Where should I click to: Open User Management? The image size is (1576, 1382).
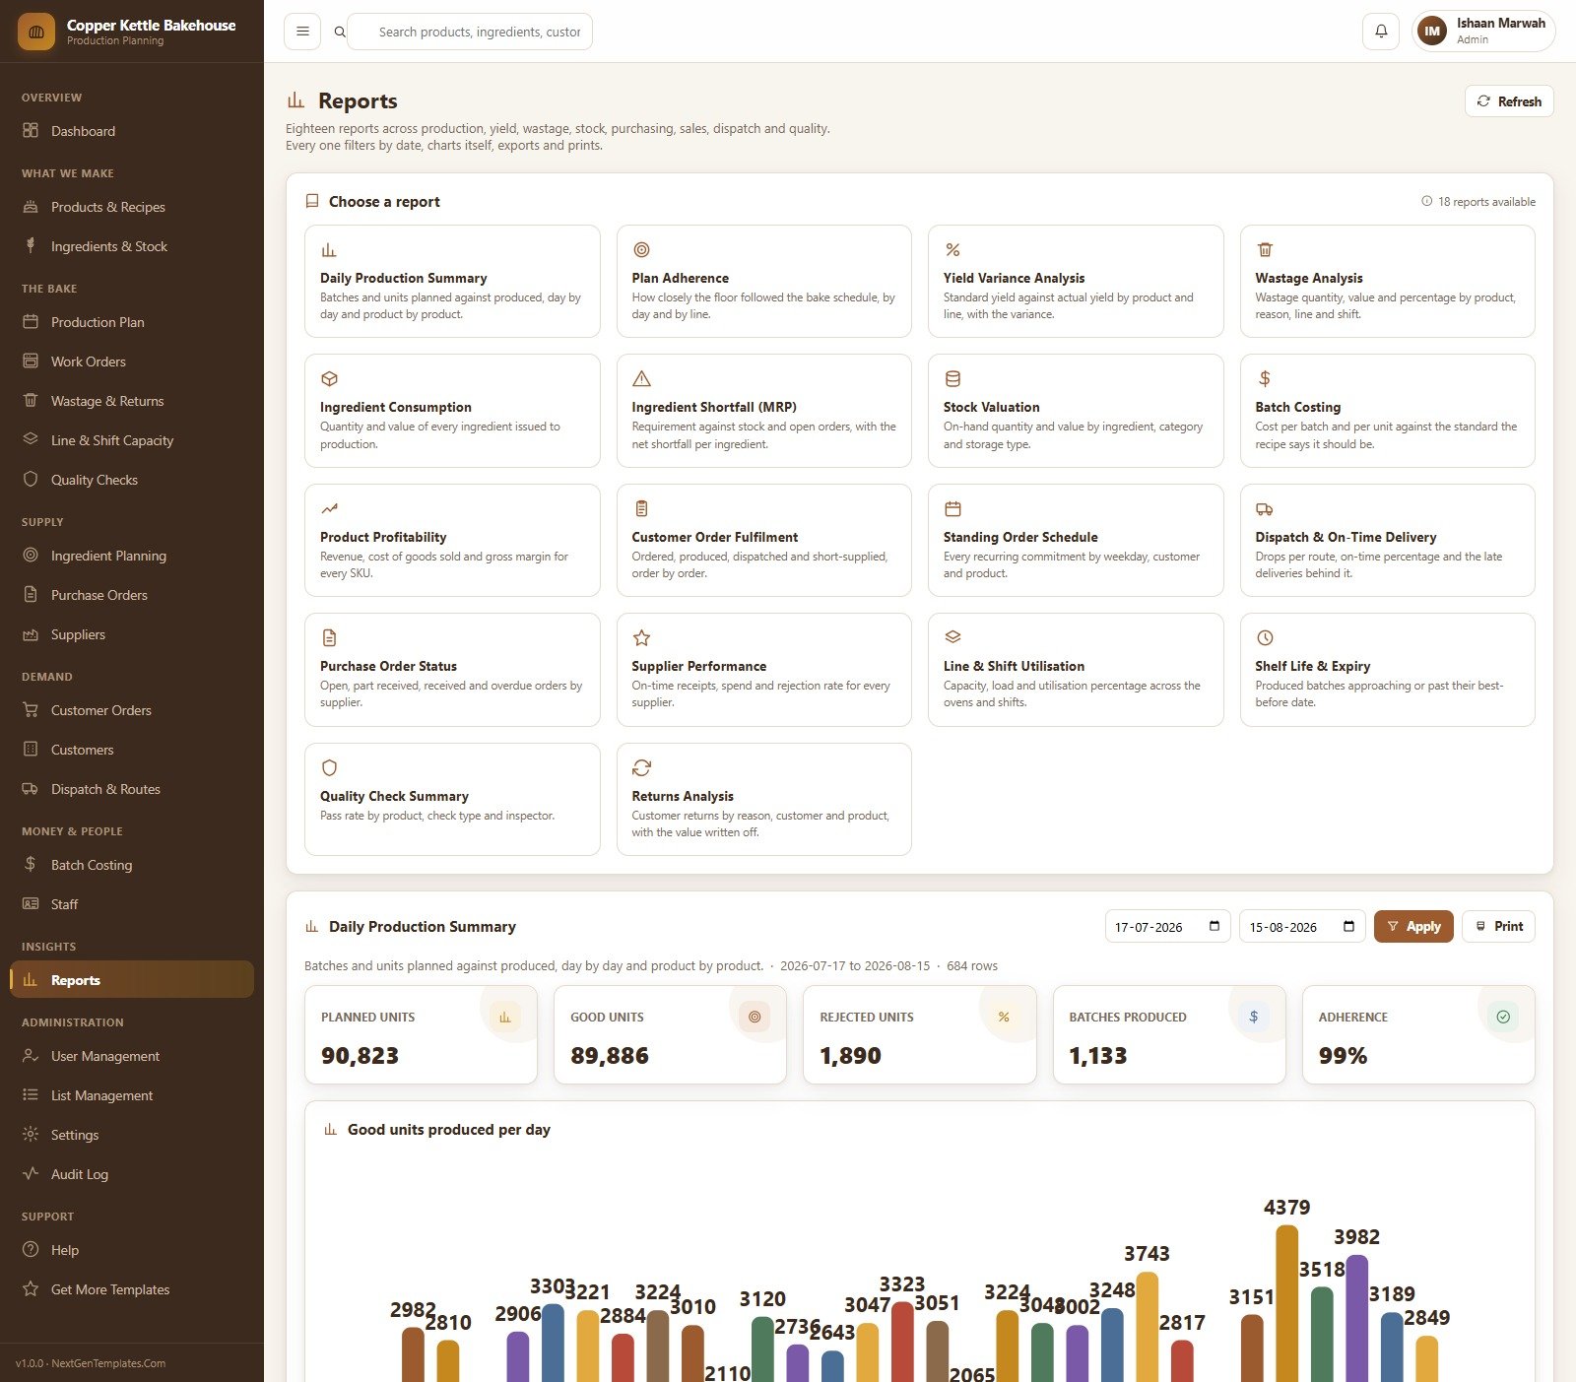(132, 1056)
